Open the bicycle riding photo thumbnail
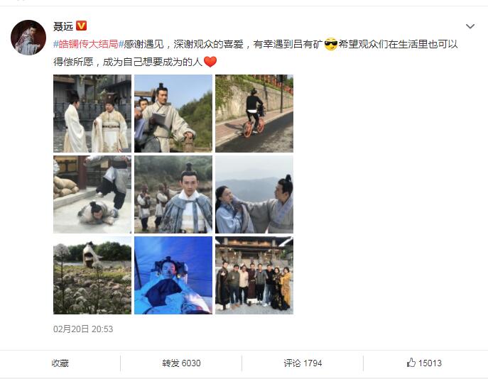The height and width of the screenshot is (379, 488). pos(254,114)
